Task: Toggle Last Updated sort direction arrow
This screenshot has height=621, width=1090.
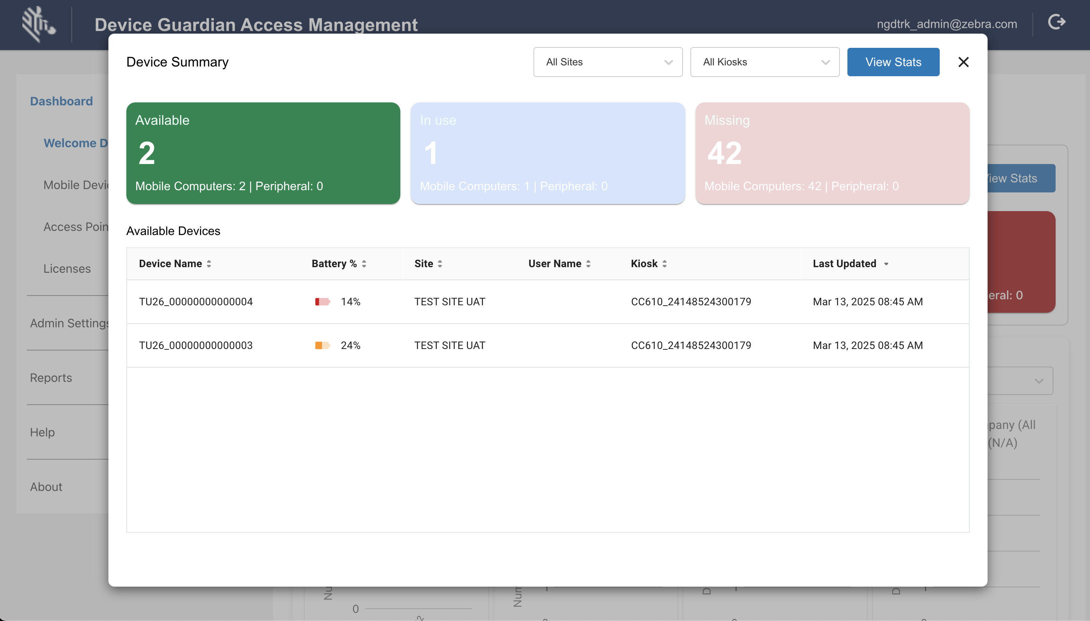Action: tap(886, 264)
